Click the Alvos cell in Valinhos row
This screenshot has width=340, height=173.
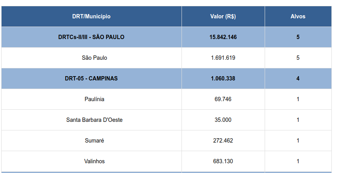298,161
